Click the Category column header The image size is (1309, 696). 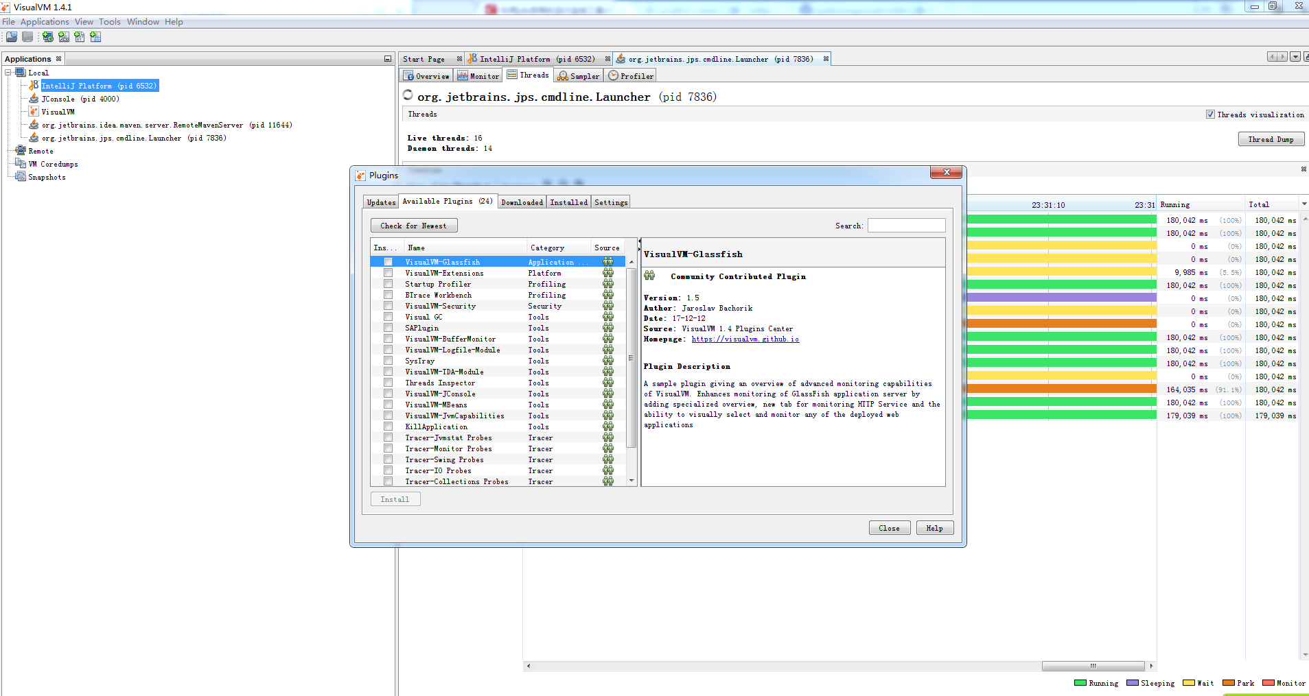pyautogui.click(x=558, y=248)
